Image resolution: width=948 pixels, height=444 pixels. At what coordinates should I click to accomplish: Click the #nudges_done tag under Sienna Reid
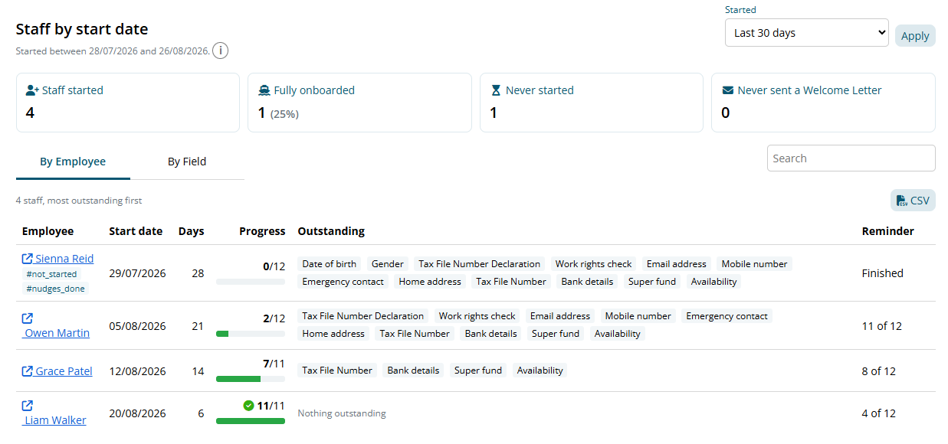click(55, 289)
